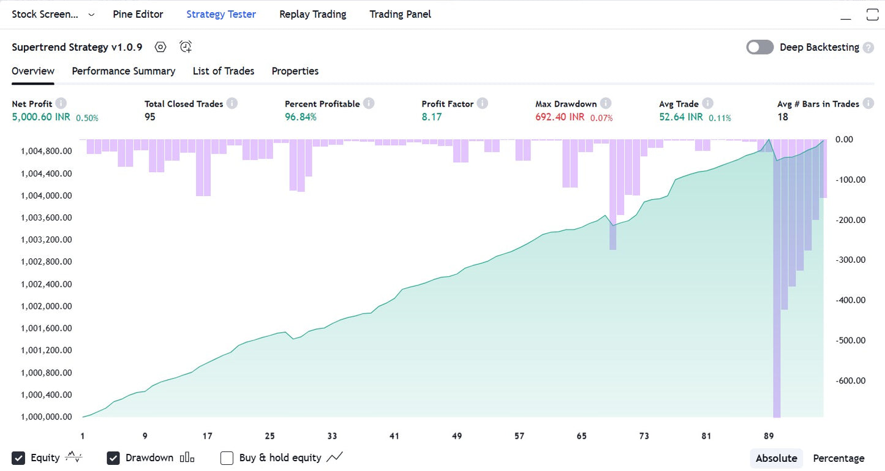
Task: Click the Total Closed Trades info icon
Action: [x=232, y=104]
